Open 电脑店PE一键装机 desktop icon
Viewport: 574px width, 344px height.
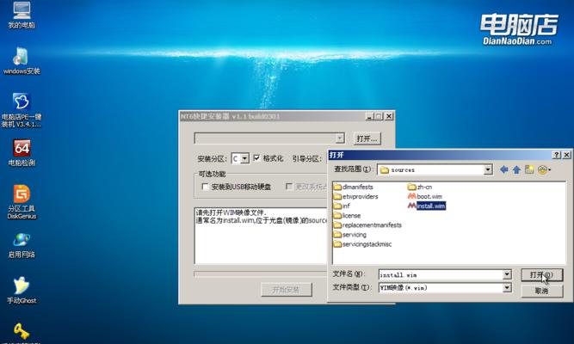click(22, 110)
